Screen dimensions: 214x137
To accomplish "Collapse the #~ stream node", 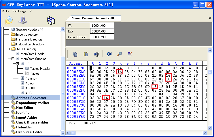I will 18,64.
